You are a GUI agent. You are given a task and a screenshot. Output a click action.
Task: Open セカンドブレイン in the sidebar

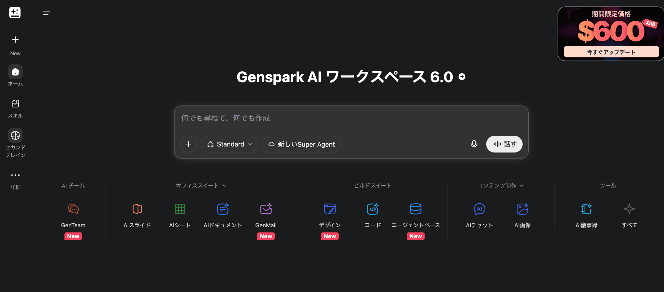pos(15,143)
